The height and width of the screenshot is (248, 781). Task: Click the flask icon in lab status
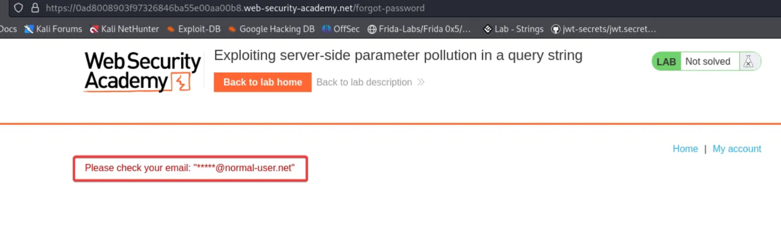(748, 61)
